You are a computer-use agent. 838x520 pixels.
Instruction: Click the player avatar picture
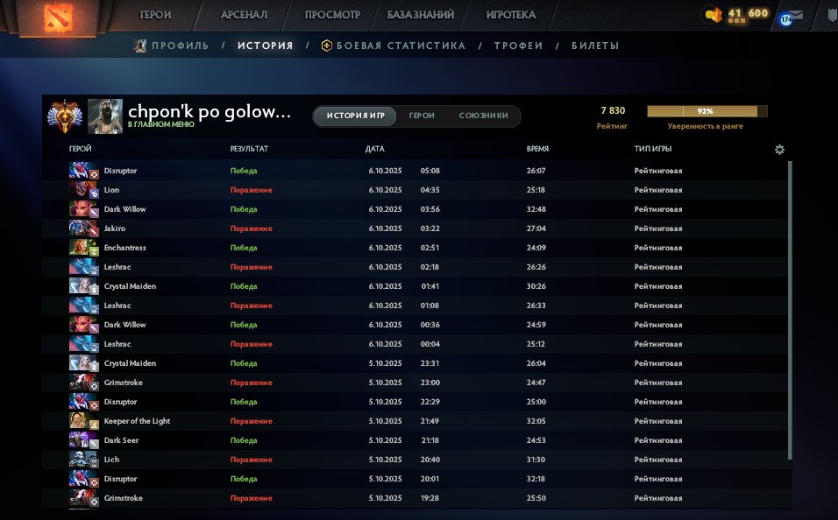[x=104, y=116]
